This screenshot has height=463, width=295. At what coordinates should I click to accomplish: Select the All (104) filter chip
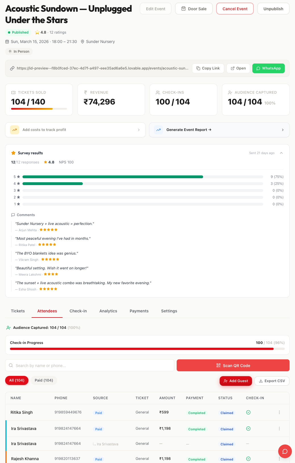click(x=17, y=380)
